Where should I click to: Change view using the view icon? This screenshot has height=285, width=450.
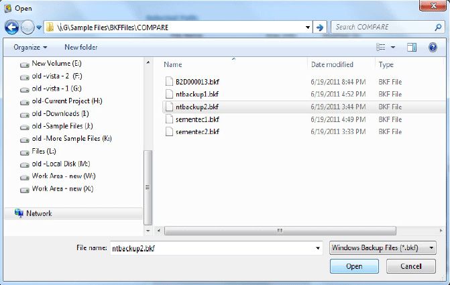[x=380, y=47]
